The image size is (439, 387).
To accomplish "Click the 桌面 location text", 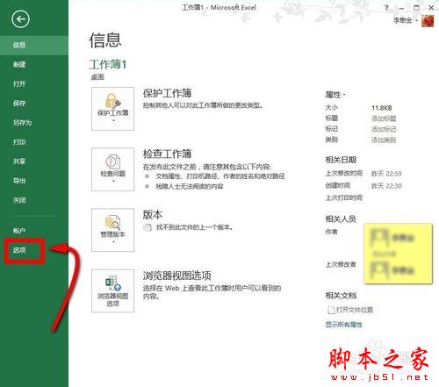I will pyautogui.click(x=97, y=77).
